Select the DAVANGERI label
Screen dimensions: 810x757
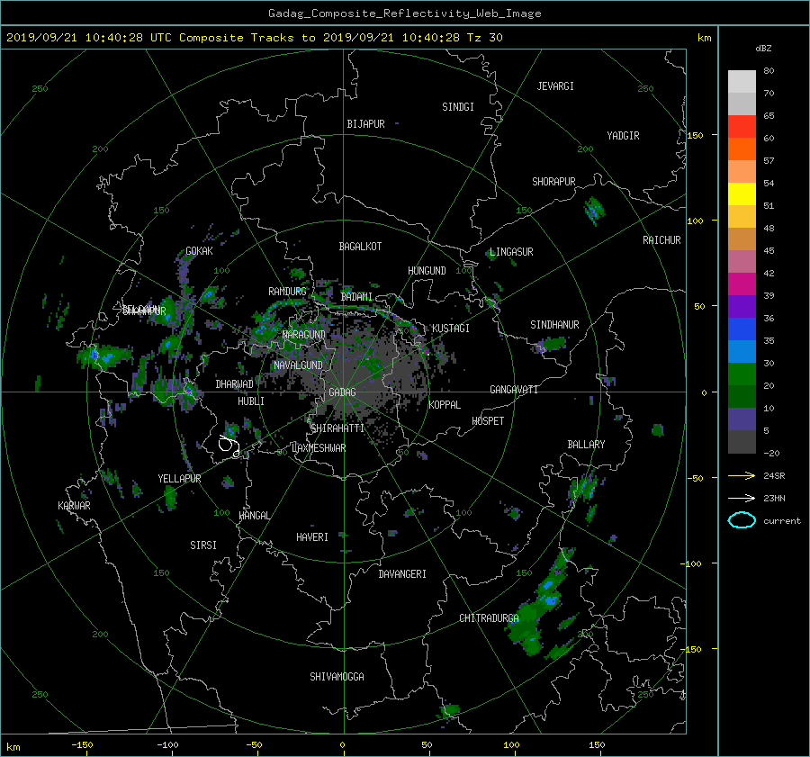402,574
